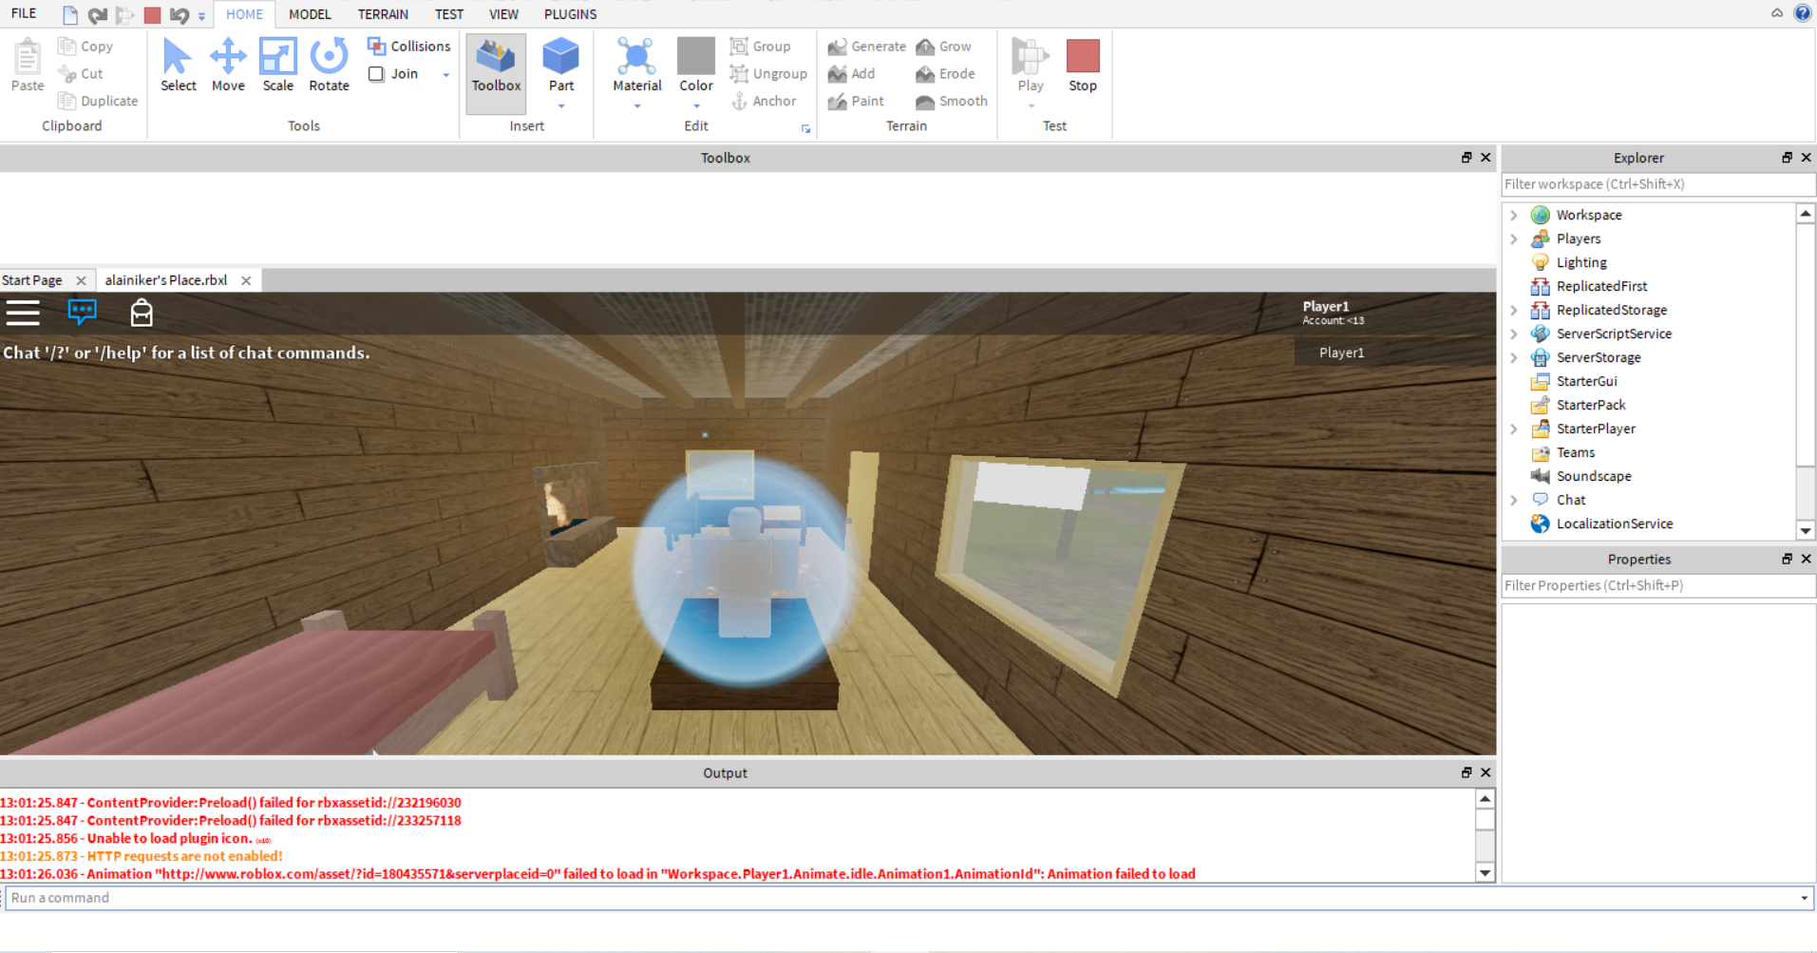
Task: Activate the Rotate tool
Action: [x=329, y=65]
